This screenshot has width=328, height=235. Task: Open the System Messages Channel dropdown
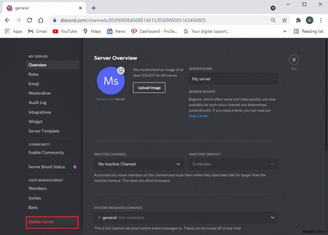pos(186,218)
